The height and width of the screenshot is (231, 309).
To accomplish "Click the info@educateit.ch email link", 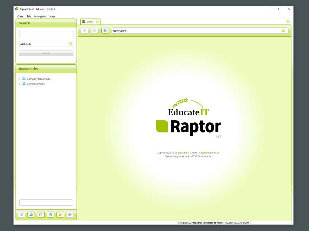I will [209, 153].
